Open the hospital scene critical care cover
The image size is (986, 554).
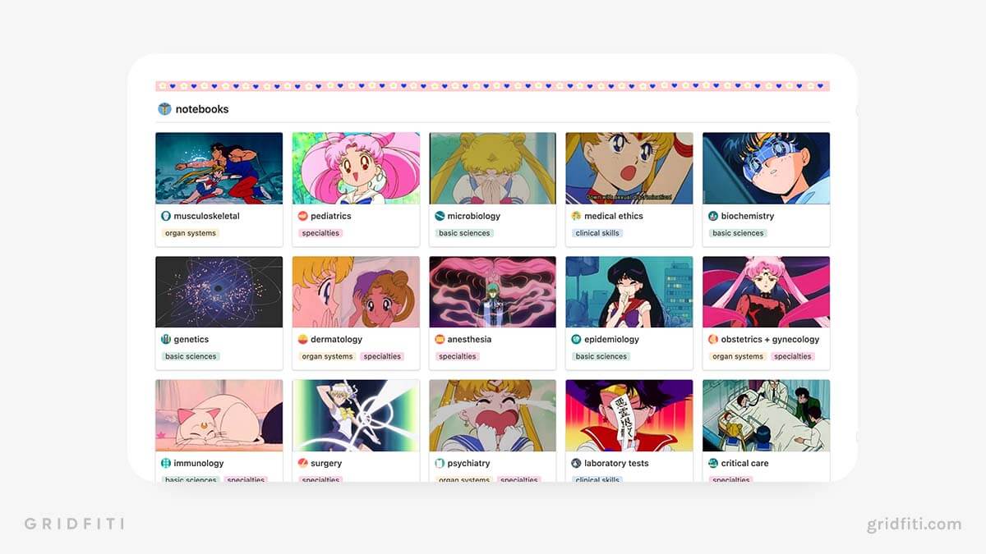766,415
